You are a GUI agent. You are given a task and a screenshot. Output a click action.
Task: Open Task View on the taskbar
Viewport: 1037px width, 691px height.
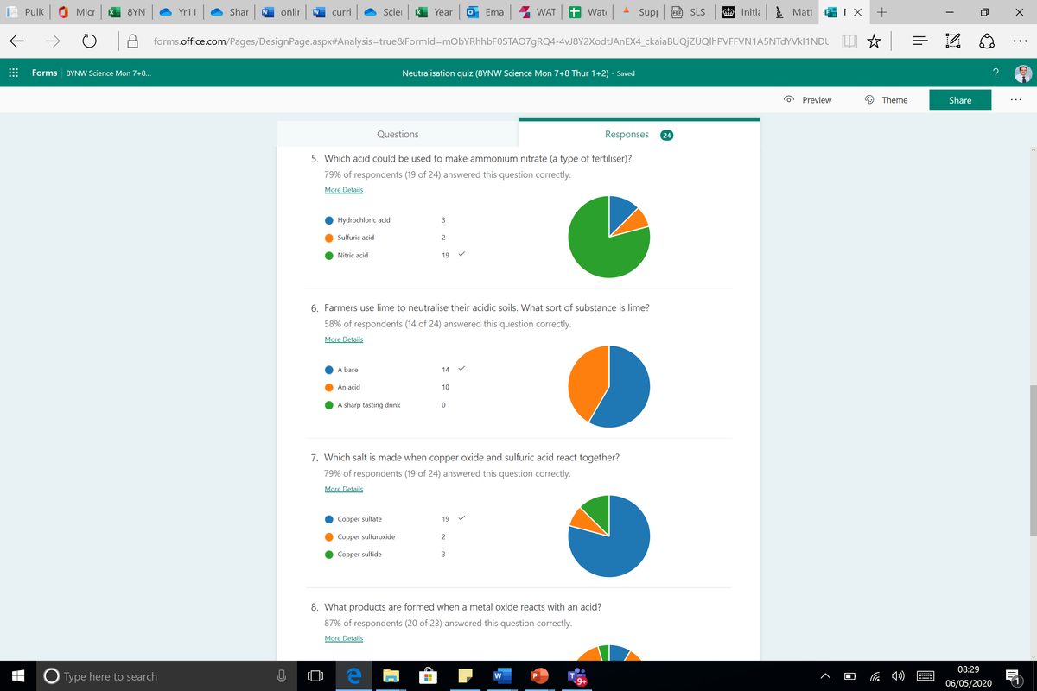[315, 676]
